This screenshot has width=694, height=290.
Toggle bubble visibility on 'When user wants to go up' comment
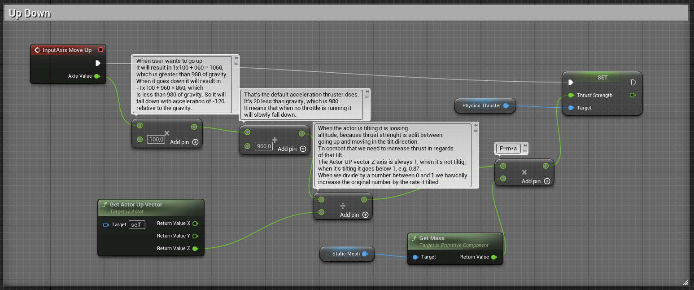point(236,63)
